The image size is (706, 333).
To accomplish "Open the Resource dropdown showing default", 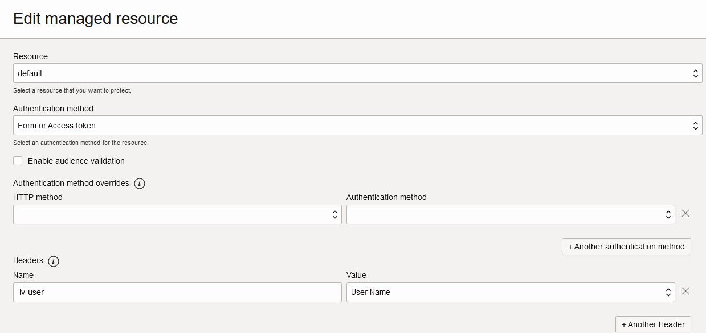I will click(357, 73).
